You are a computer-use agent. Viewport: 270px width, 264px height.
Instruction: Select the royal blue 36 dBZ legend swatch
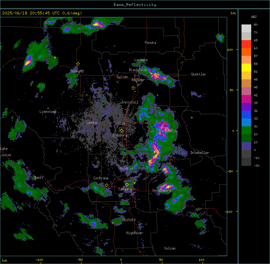pos(246,114)
